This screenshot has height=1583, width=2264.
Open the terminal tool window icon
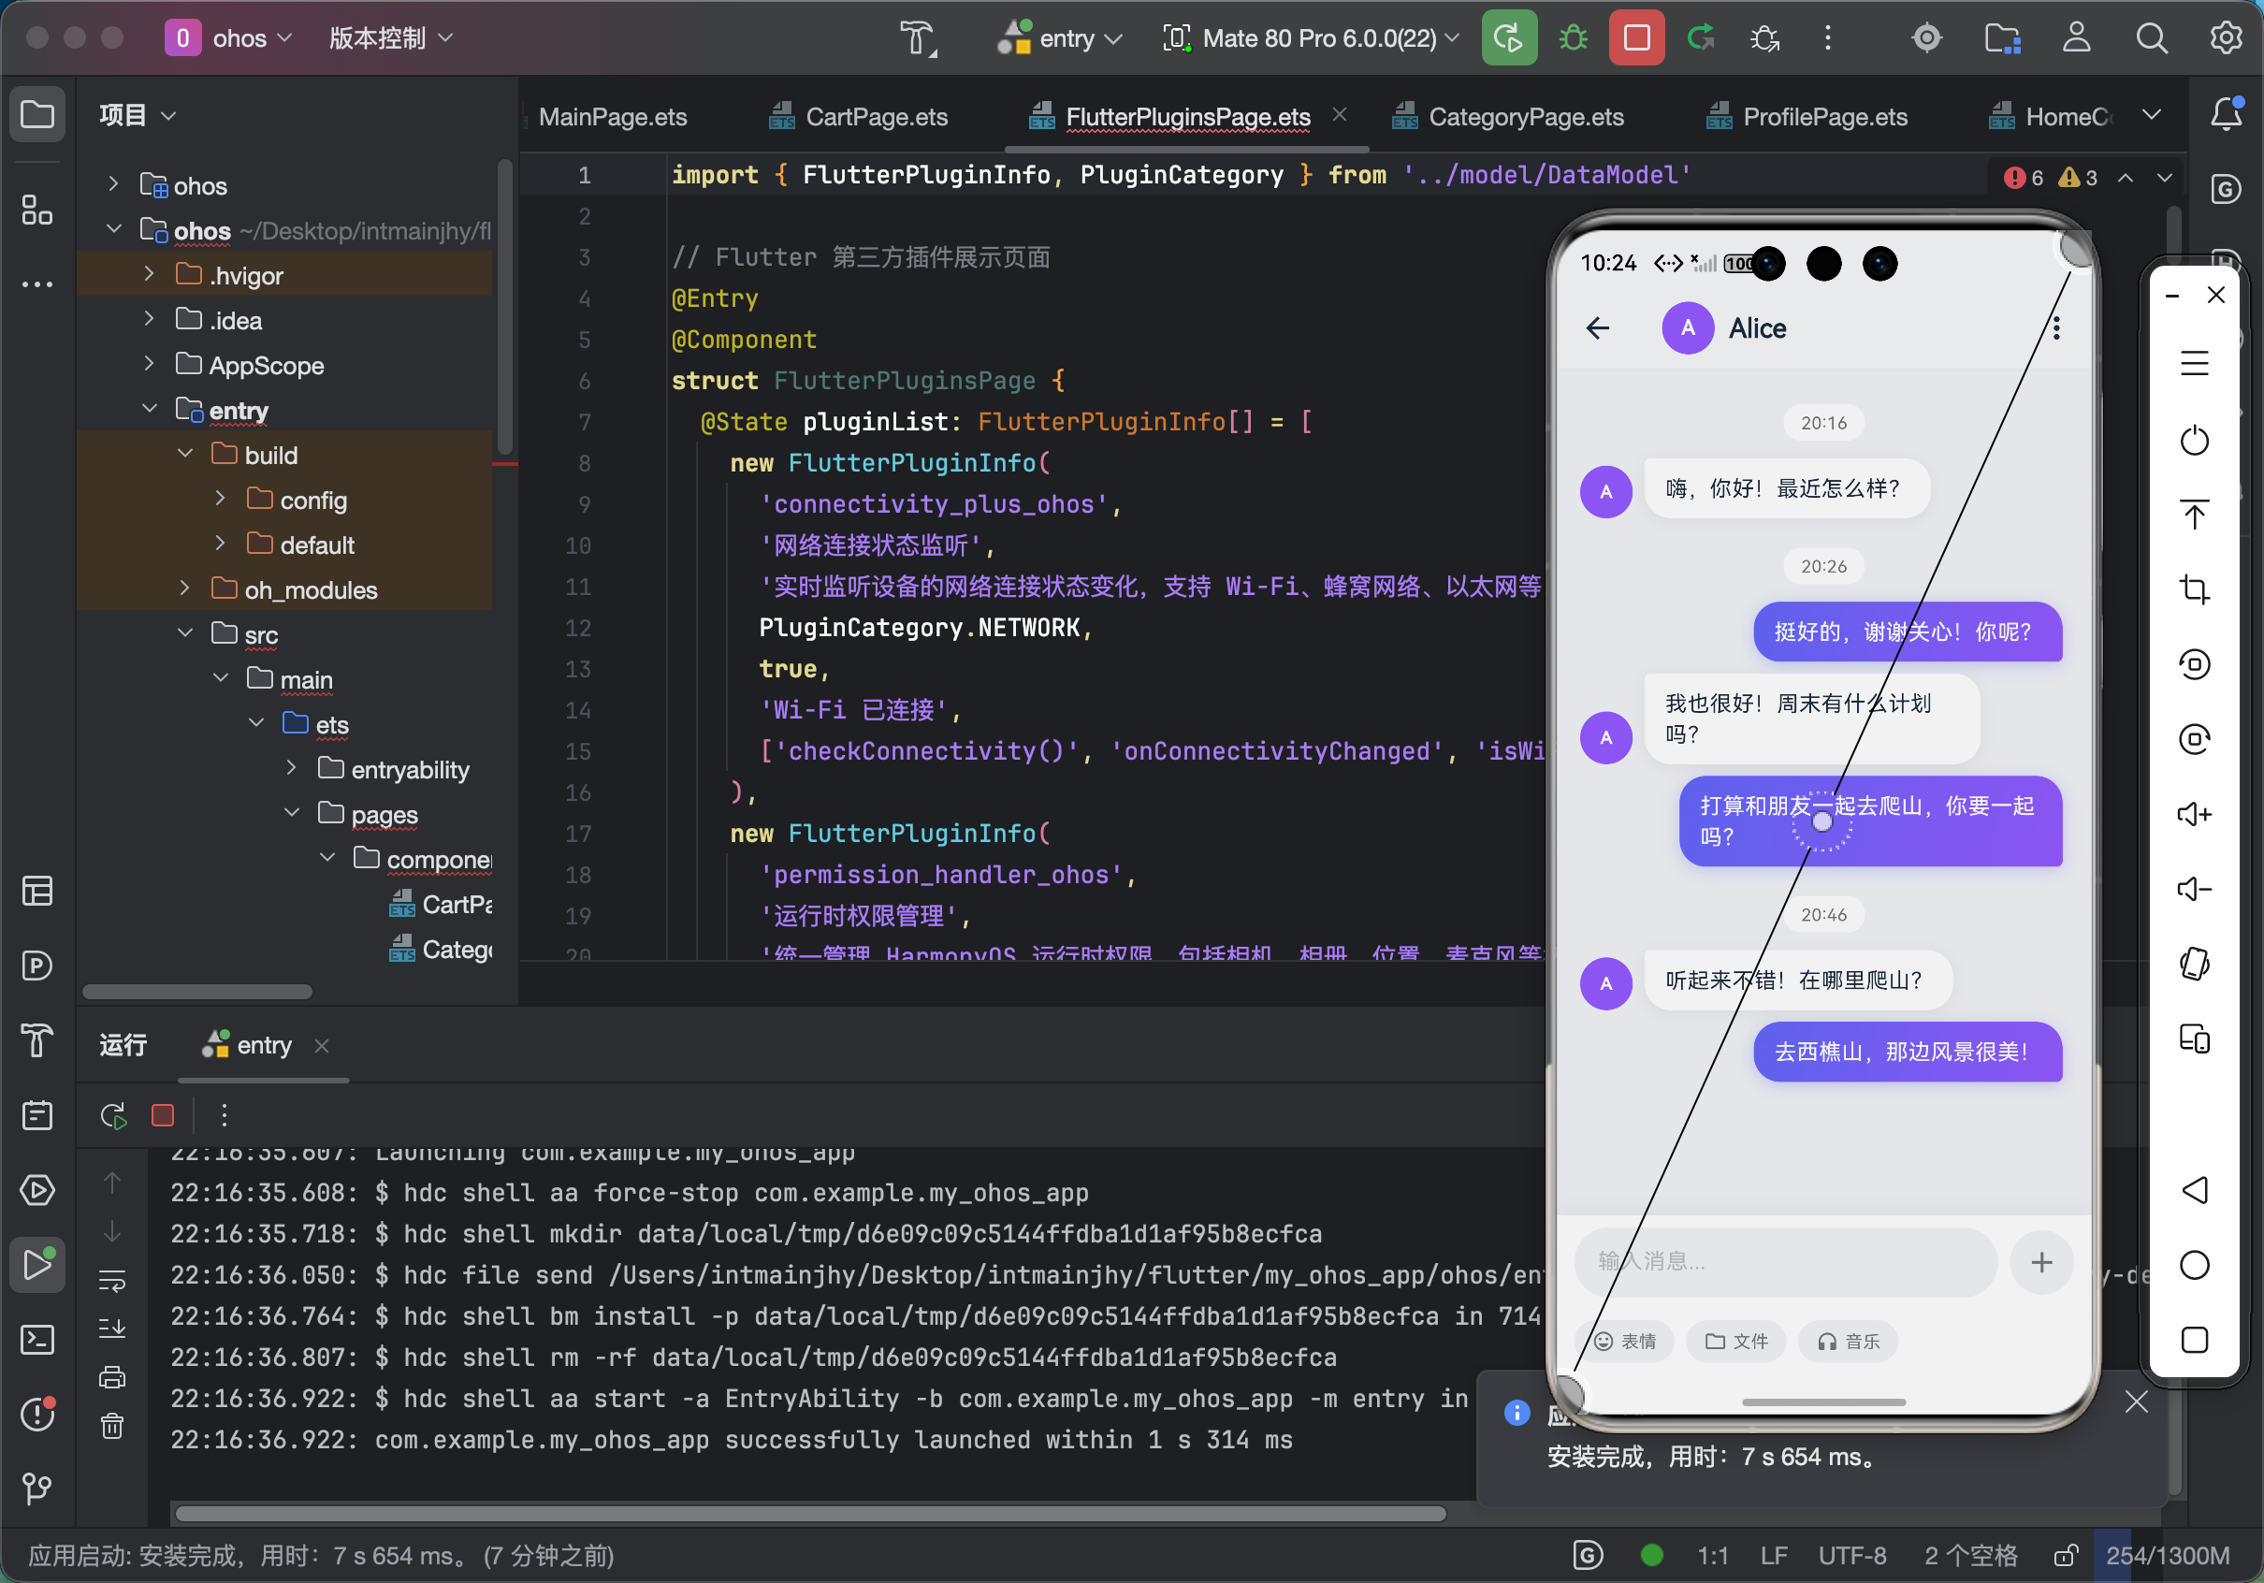point(37,1340)
